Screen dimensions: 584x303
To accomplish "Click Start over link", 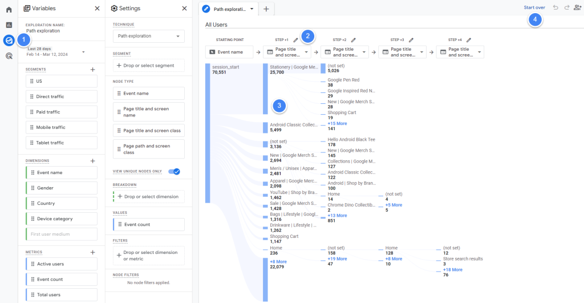I will point(534,7).
